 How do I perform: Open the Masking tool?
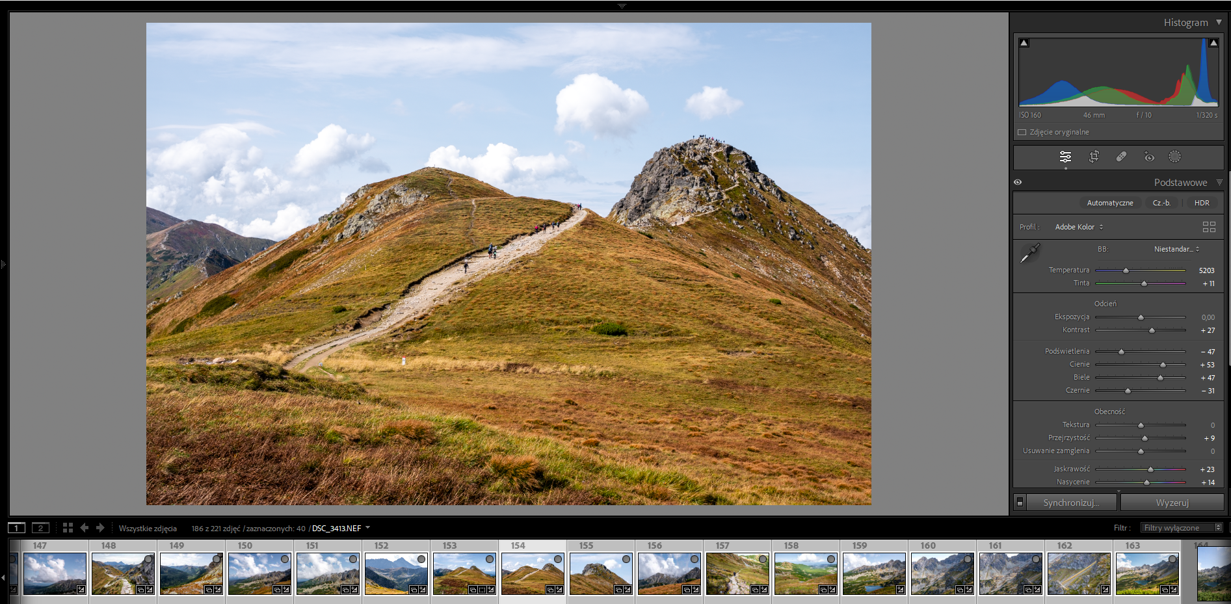(x=1174, y=157)
